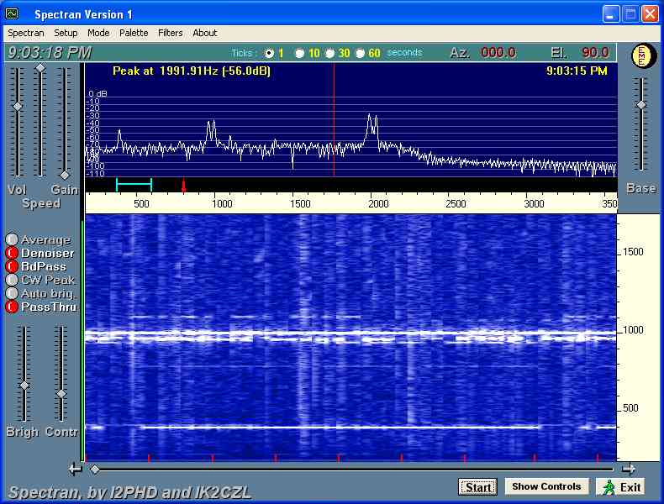Click the Show Controls button
The height and width of the screenshot is (504, 664).
click(x=546, y=486)
